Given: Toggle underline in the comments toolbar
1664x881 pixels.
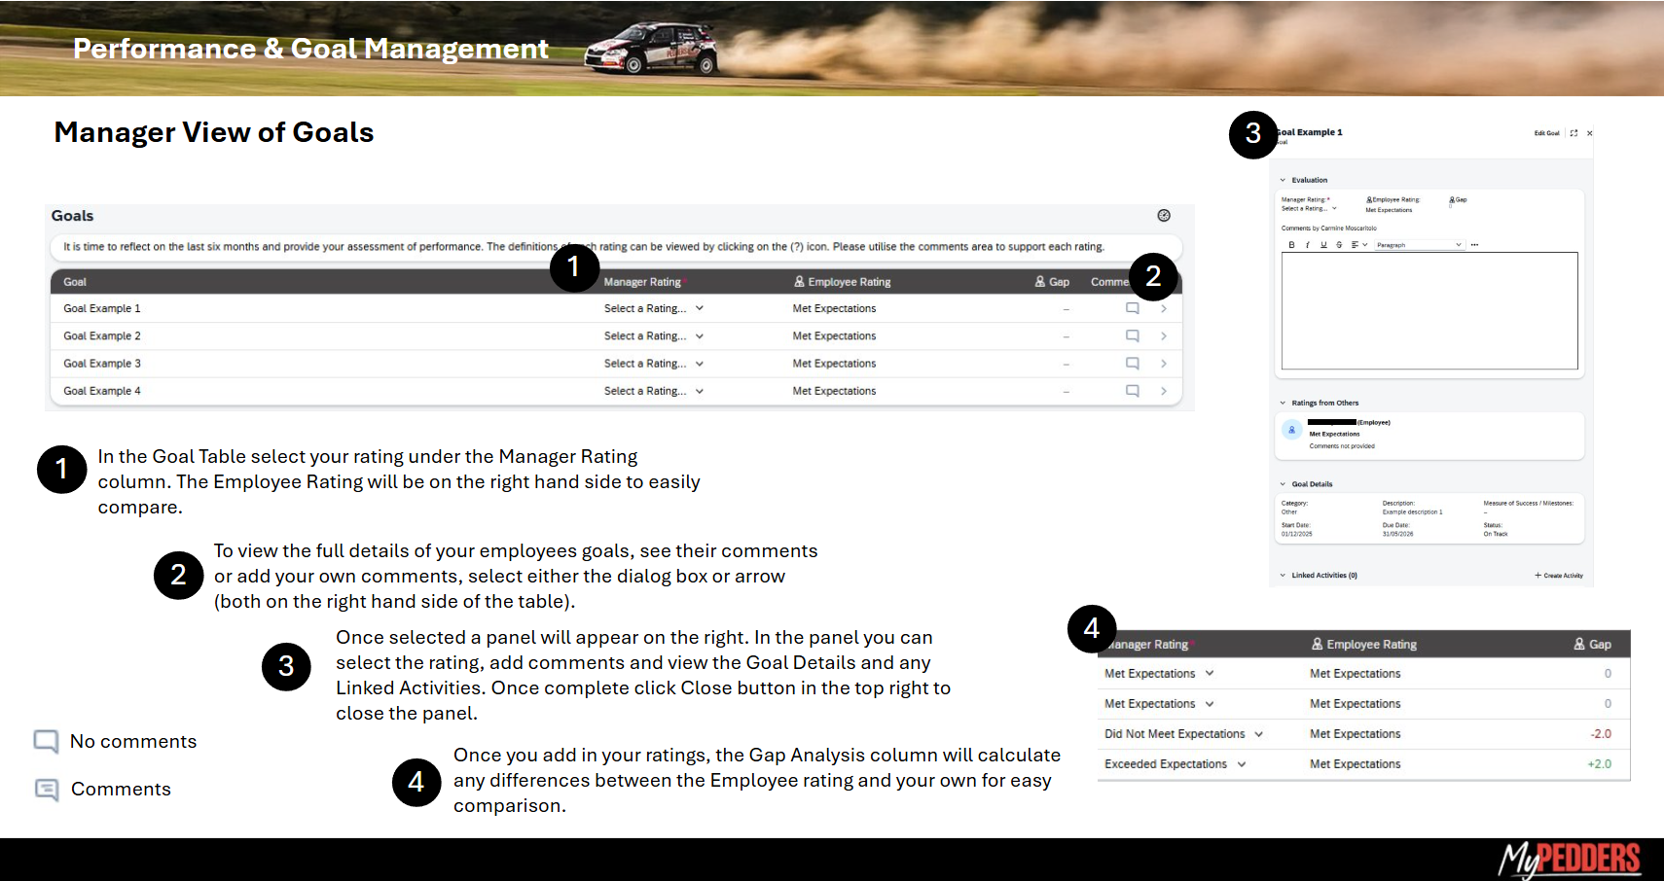Looking at the screenshot, I should [x=1323, y=245].
